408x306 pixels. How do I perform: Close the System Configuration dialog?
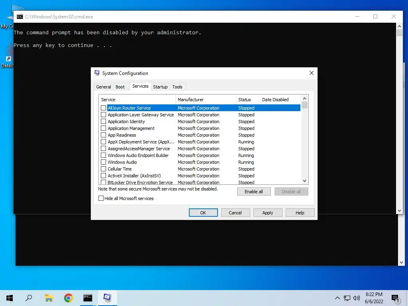pyautogui.click(x=312, y=73)
